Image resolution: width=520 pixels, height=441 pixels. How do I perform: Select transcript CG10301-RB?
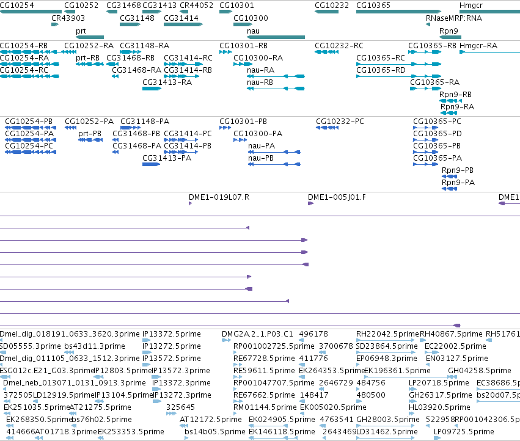point(243,45)
